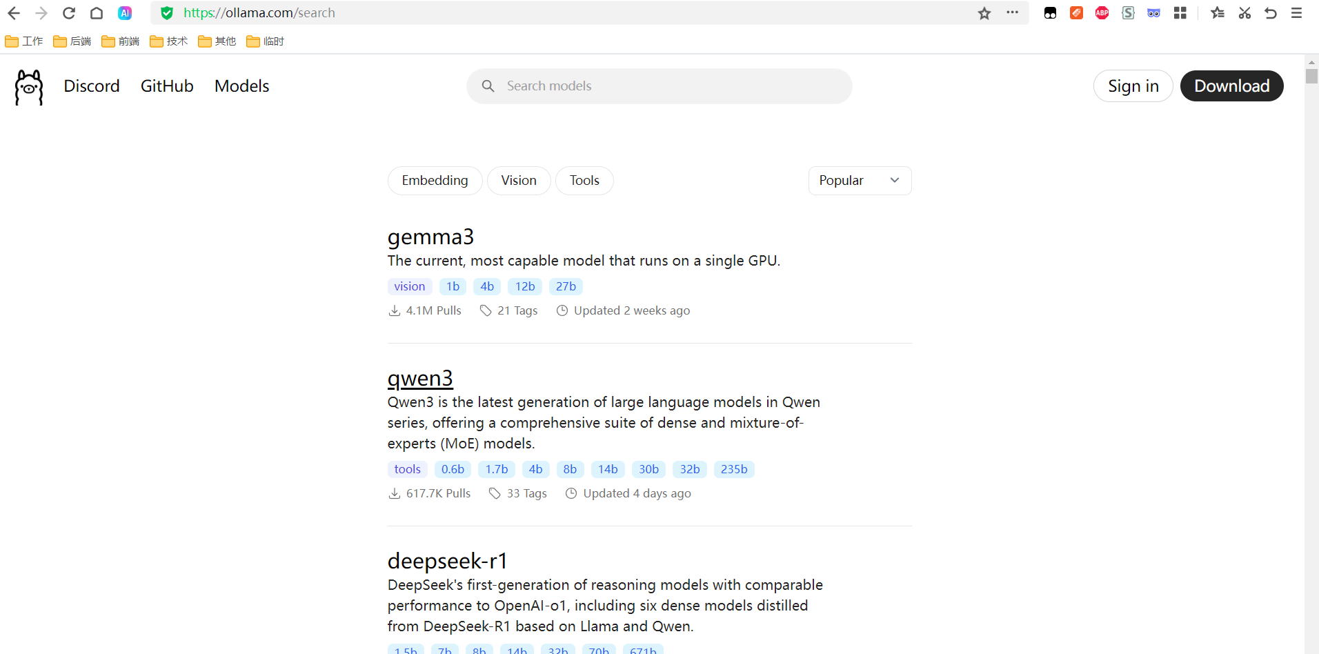Click the qwen3 32b size tag
1319x654 pixels.
[x=690, y=469]
